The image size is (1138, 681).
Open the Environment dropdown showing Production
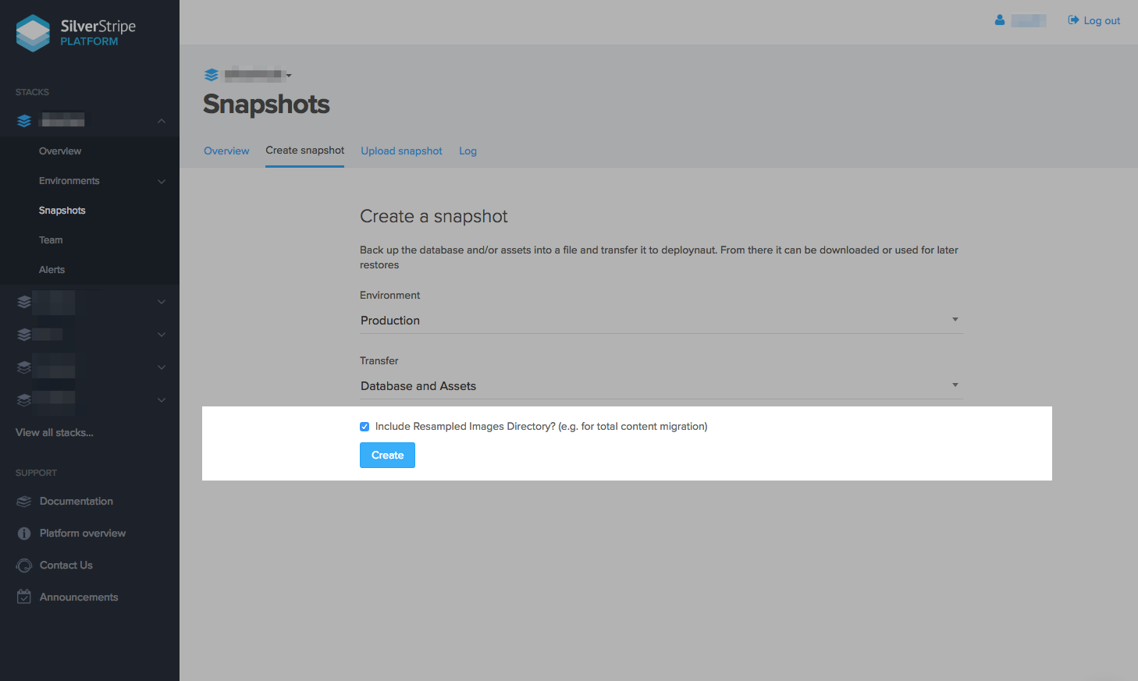660,321
